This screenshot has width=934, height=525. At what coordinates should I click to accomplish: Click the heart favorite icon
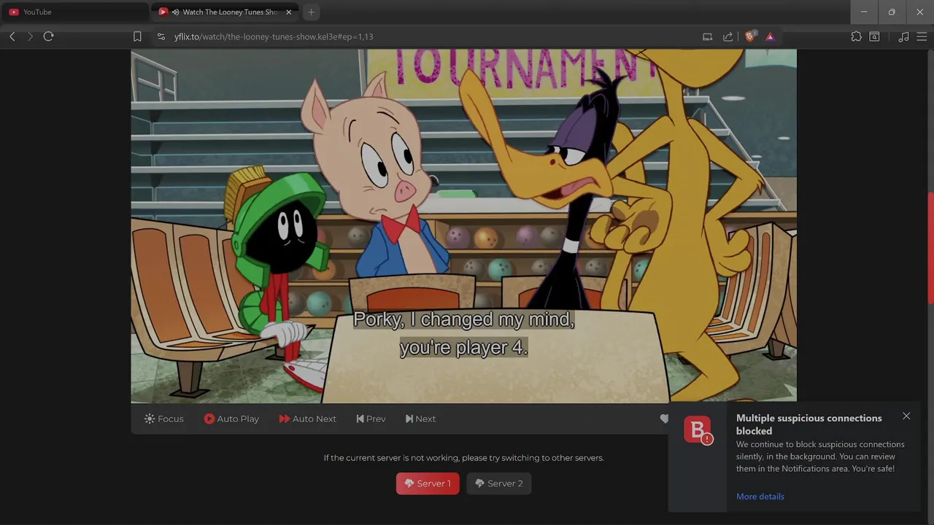tap(664, 419)
